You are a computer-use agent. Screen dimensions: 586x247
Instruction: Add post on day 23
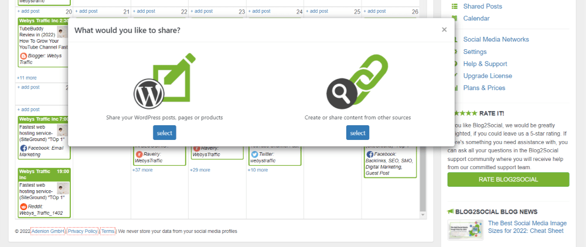[x=202, y=11]
